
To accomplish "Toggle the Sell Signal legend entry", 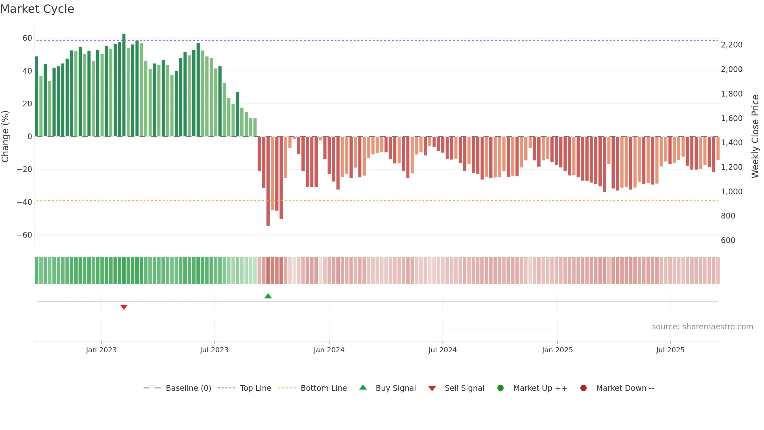I will pos(456,388).
